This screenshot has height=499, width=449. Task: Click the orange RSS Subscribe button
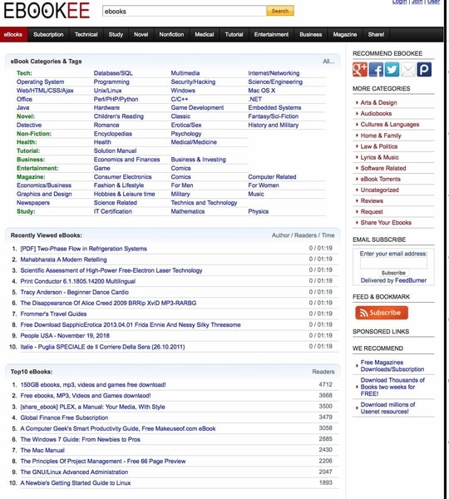point(382,313)
